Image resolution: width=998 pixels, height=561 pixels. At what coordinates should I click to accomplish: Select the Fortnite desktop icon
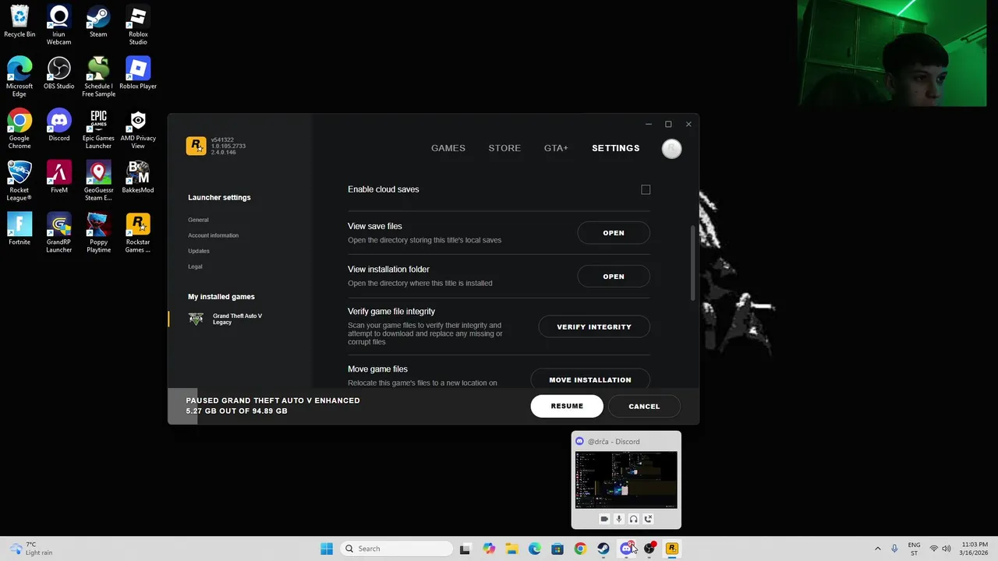coord(19,230)
